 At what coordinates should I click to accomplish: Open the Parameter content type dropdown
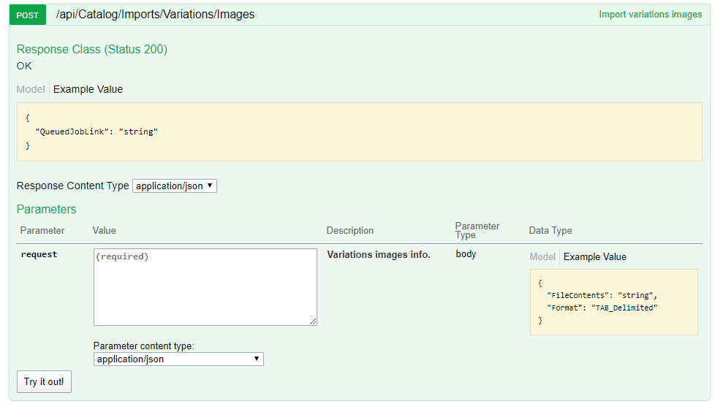(178, 359)
